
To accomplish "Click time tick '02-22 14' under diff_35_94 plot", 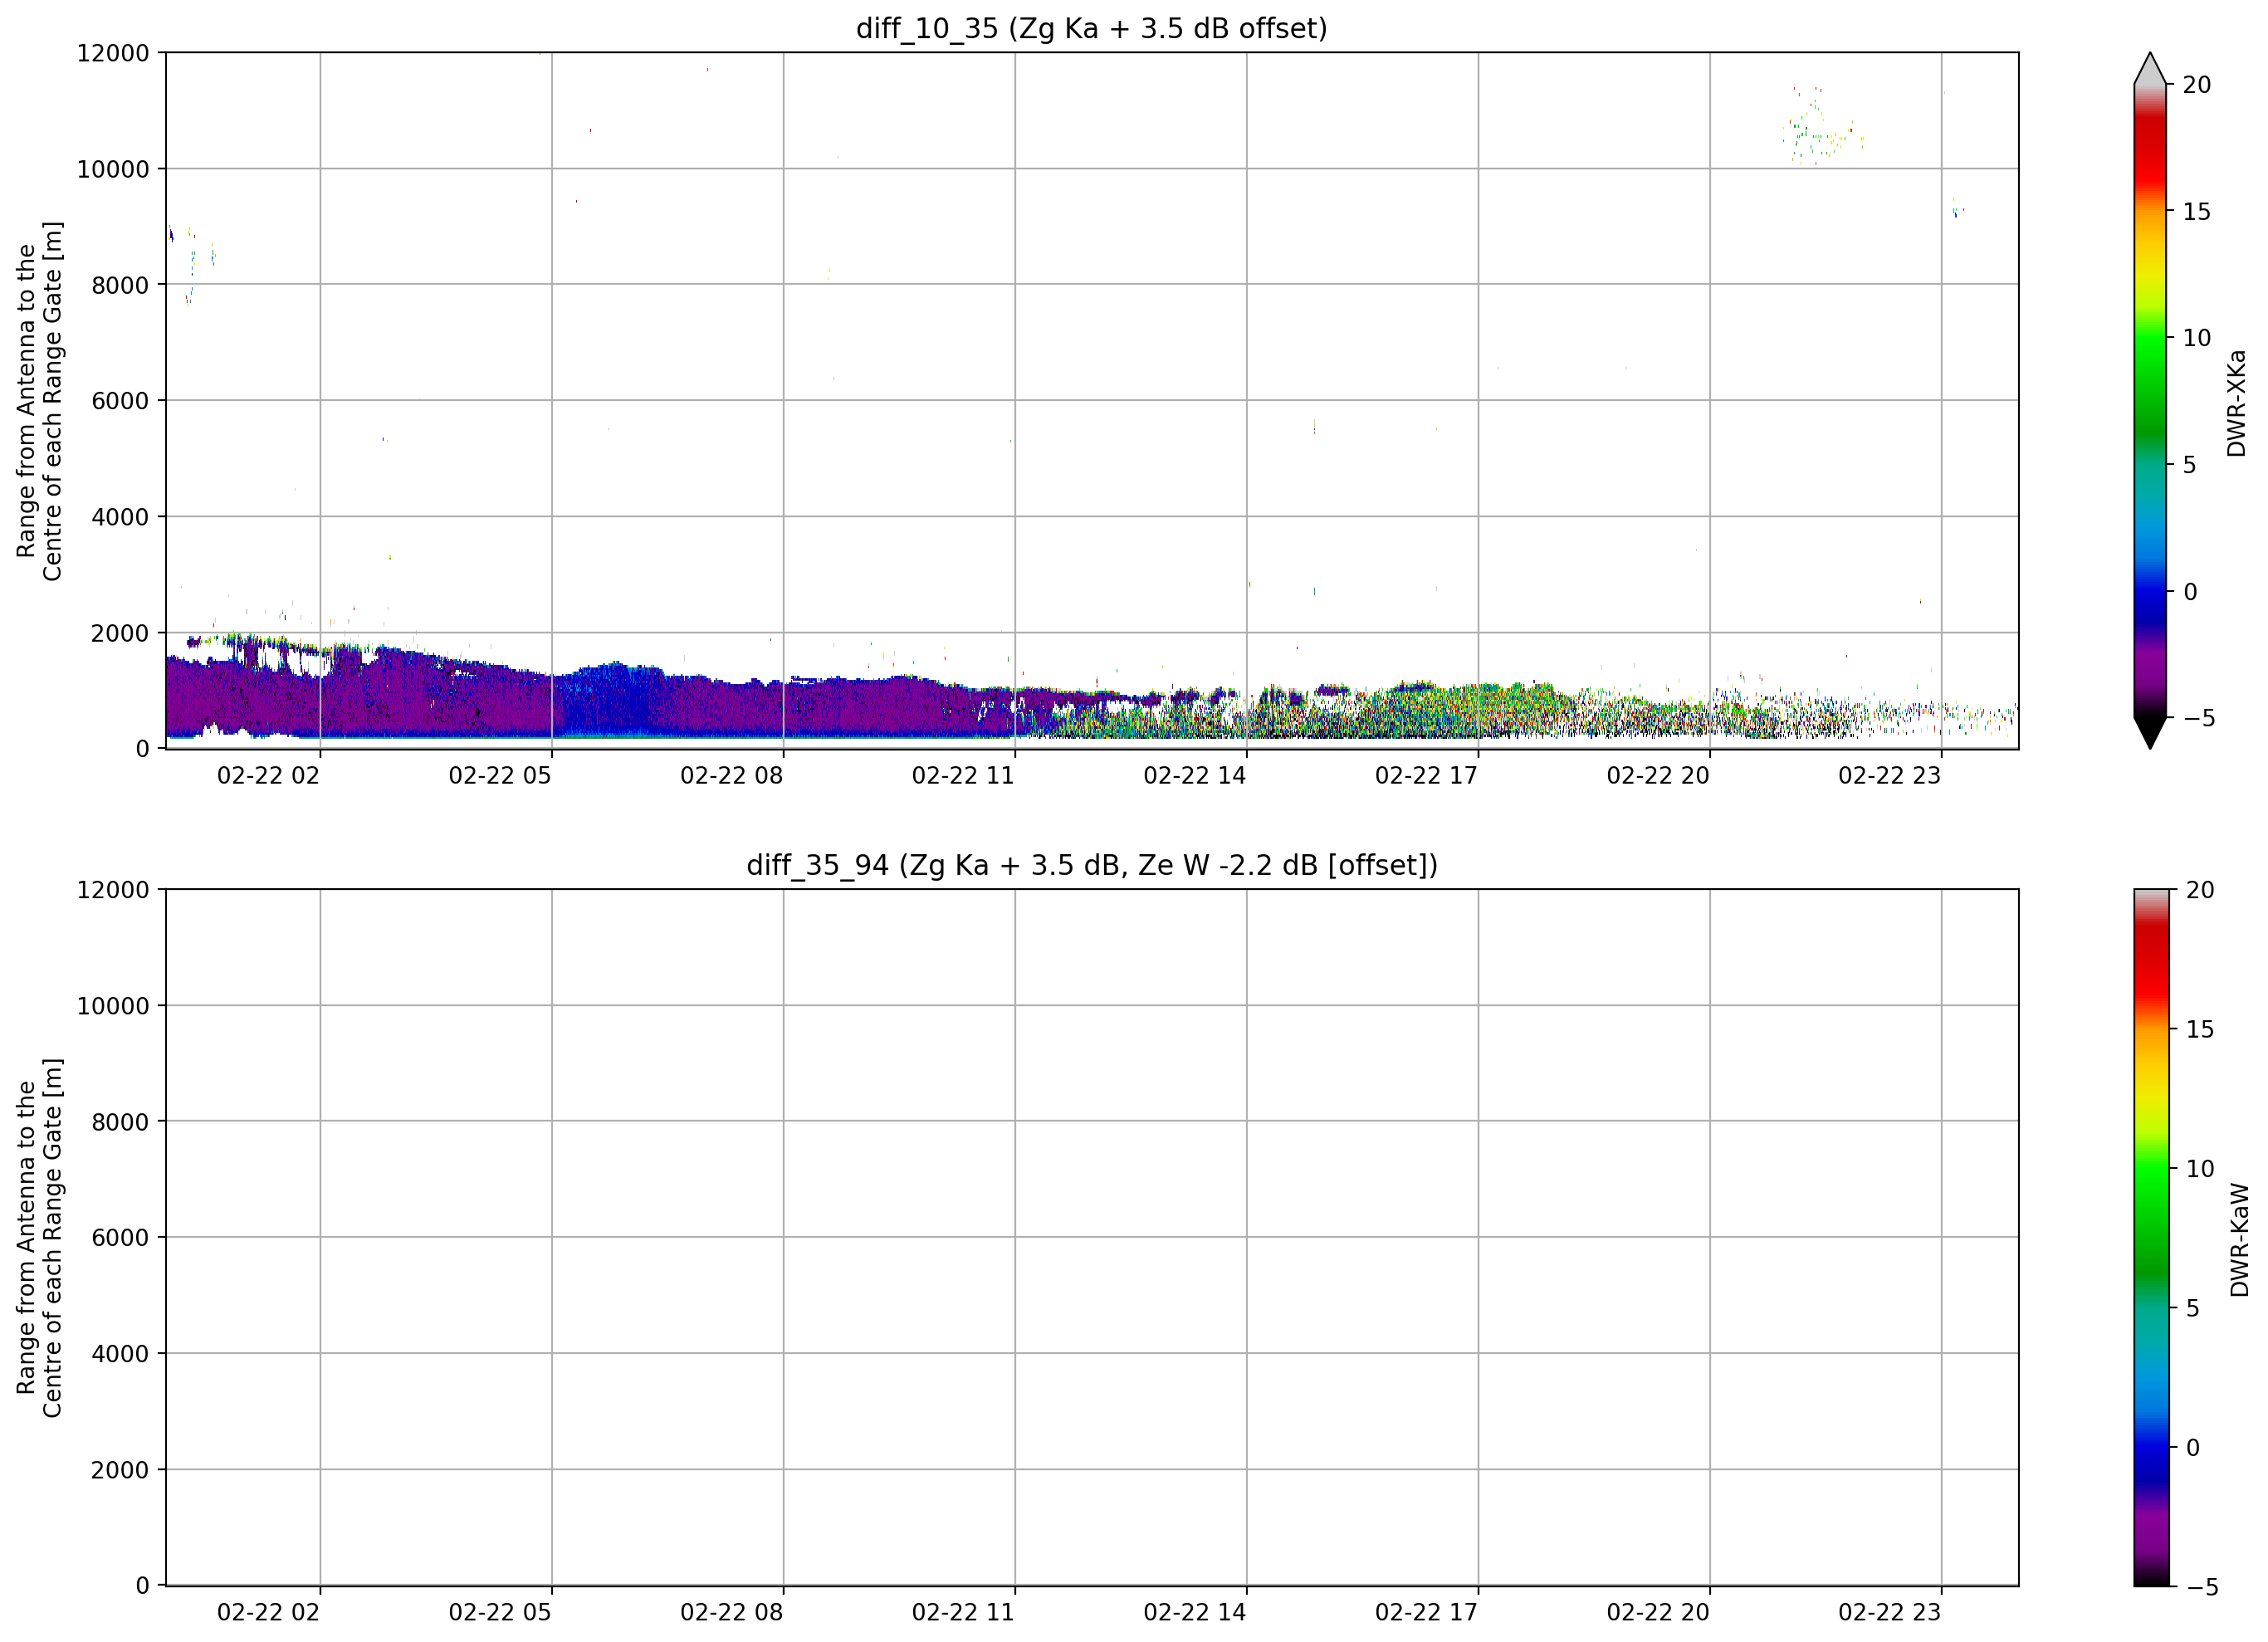I will (x=1195, y=1612).
